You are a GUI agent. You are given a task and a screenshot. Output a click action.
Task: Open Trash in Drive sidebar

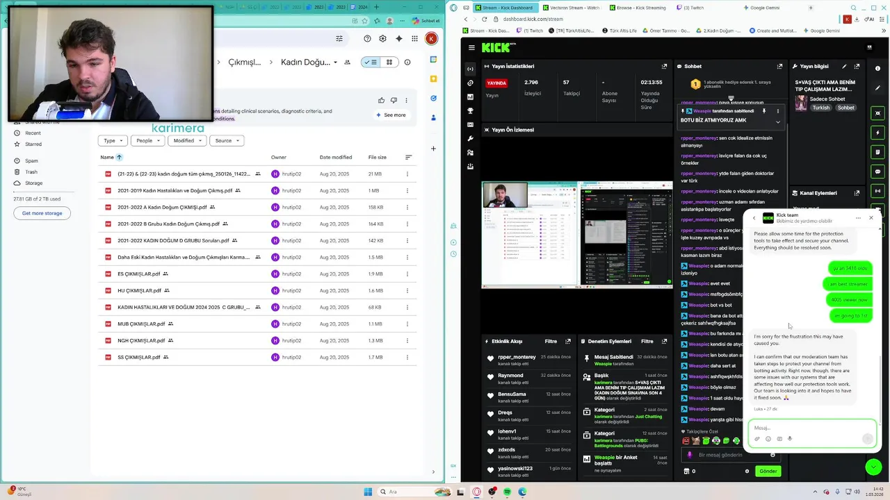[x=31, y=172]
